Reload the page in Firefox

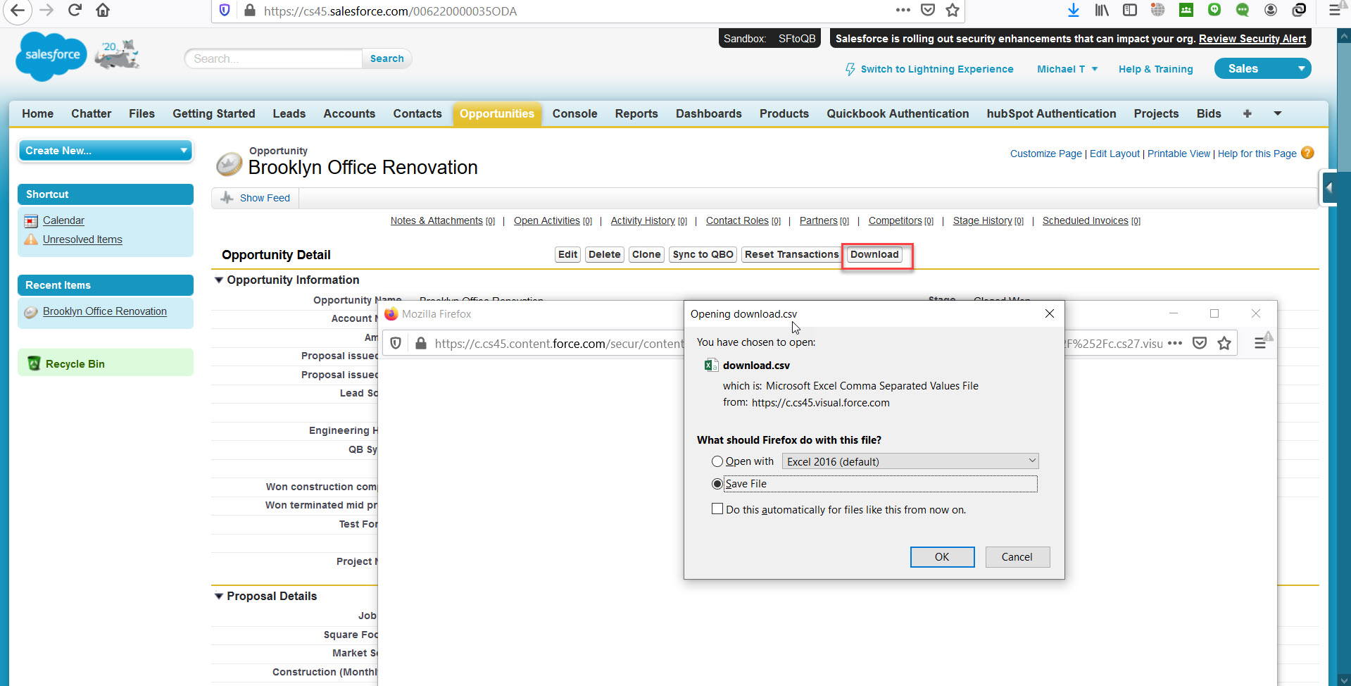(75, 11)
